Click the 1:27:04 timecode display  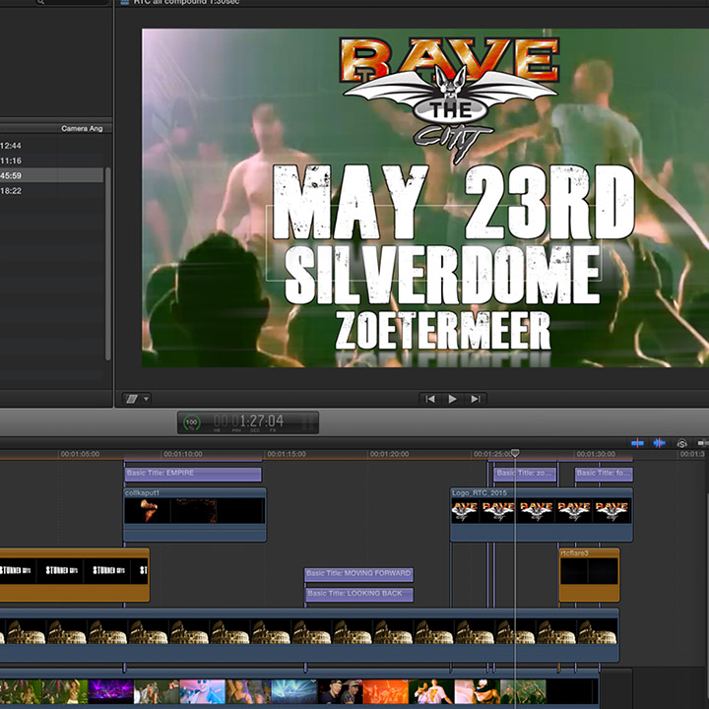pos(249,421)
